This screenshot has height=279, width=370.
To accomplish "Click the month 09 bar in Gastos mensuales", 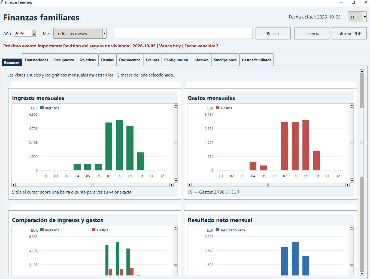I will pyautogui.click(x=306, y=145).
